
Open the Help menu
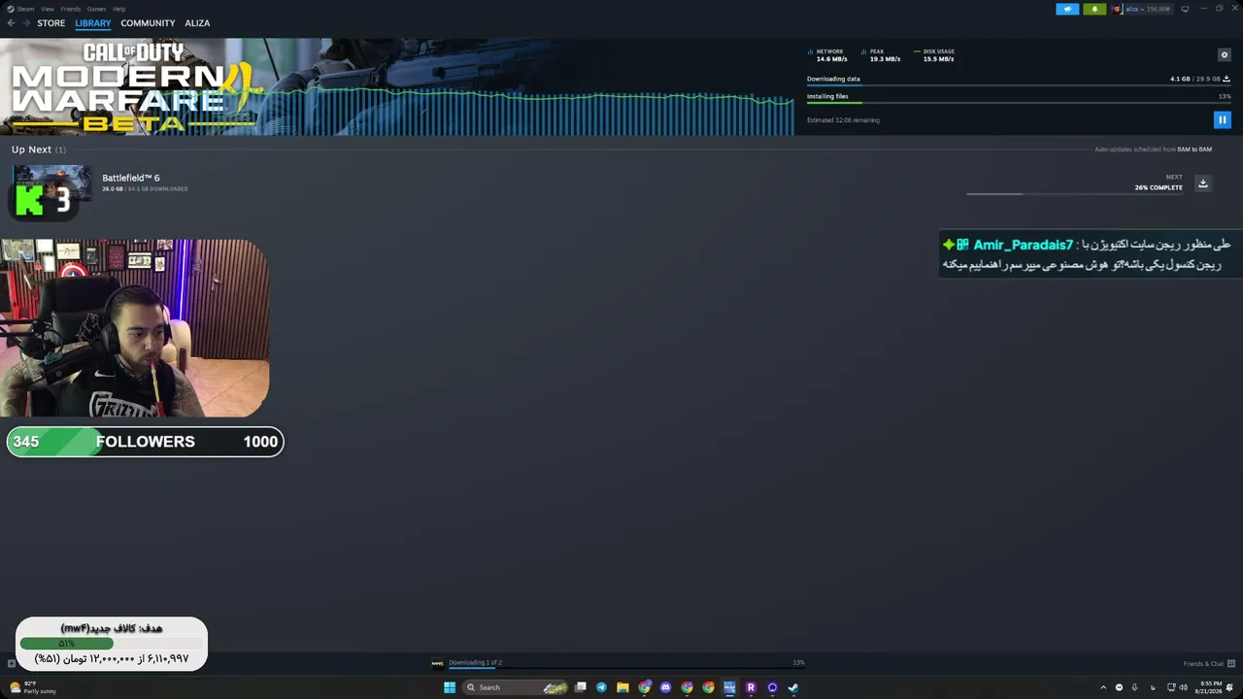118,9
